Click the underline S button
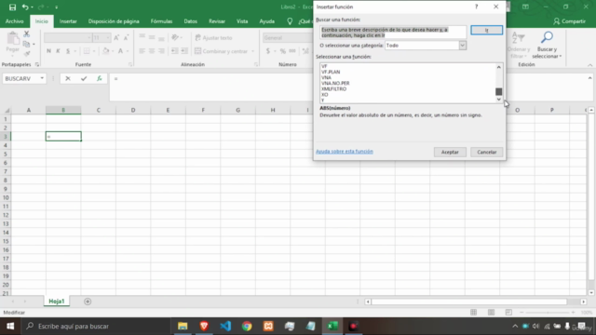The image size is (596, 335). pos(68,51)
